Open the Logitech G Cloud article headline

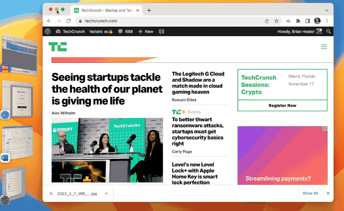[198, 83]
